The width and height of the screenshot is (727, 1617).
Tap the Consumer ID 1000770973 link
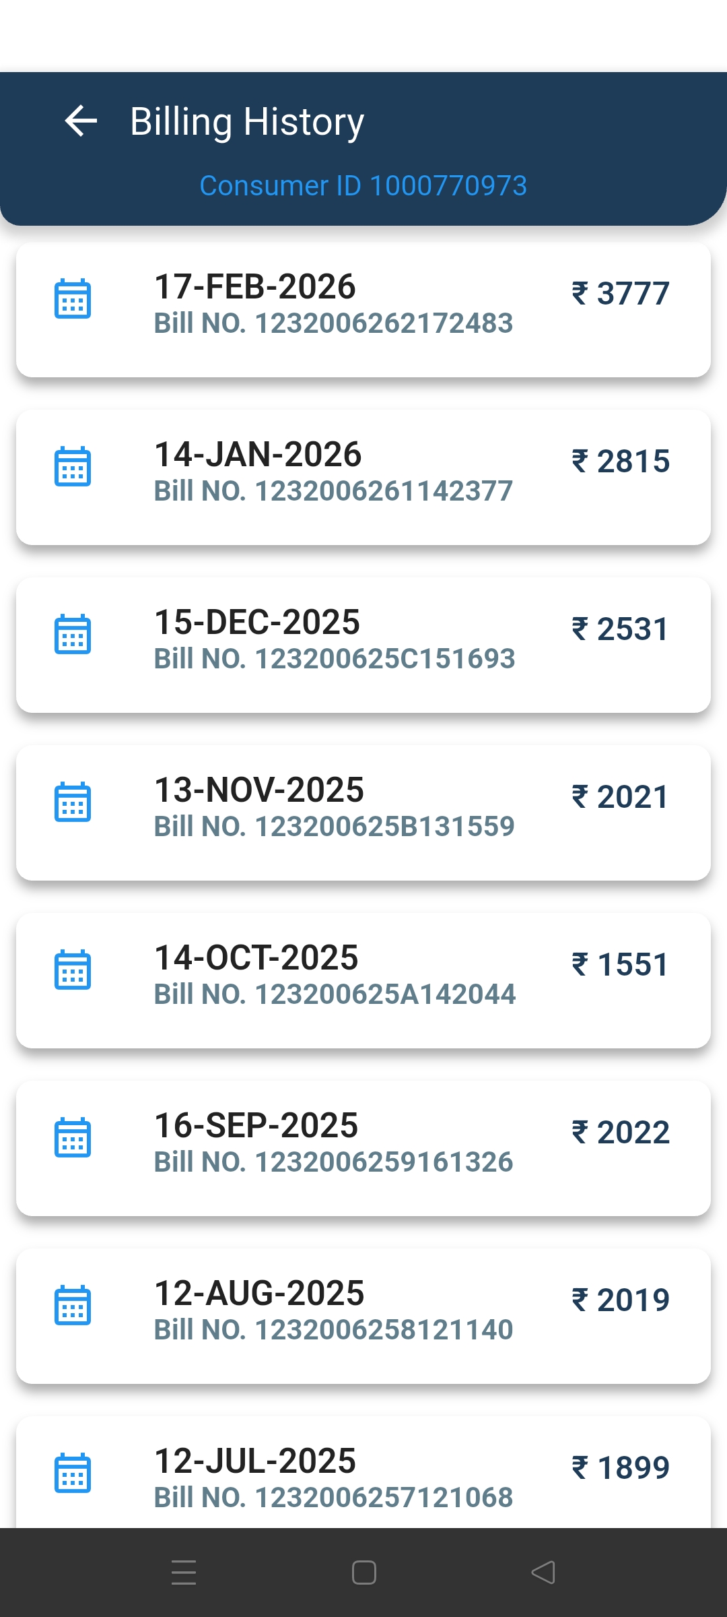[x=363, y=186]
